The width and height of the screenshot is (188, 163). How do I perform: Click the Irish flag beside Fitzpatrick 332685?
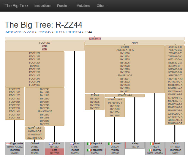[x=89, y=144]
